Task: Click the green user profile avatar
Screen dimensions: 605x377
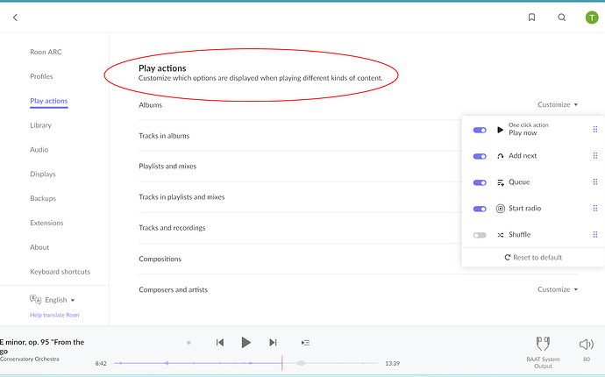Action: click(x=592, y=18)
